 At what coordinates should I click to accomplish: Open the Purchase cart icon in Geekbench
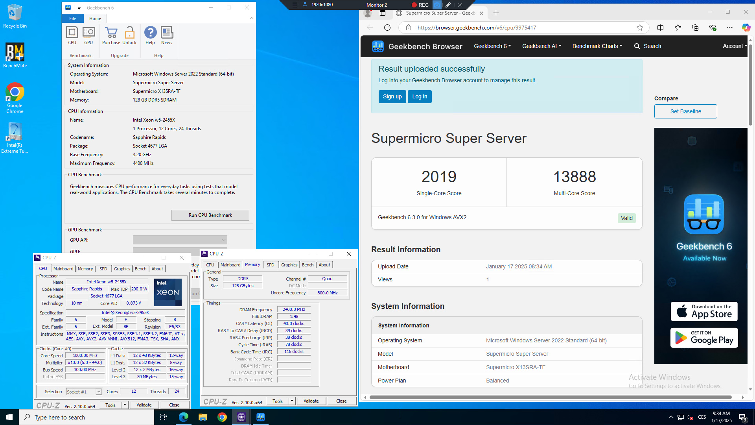(x=111, y=35)
